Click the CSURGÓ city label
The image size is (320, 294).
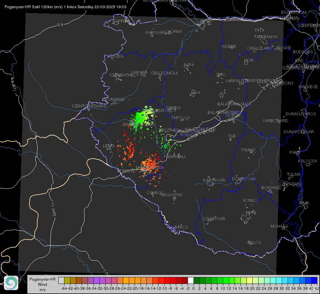click(155, 193)
